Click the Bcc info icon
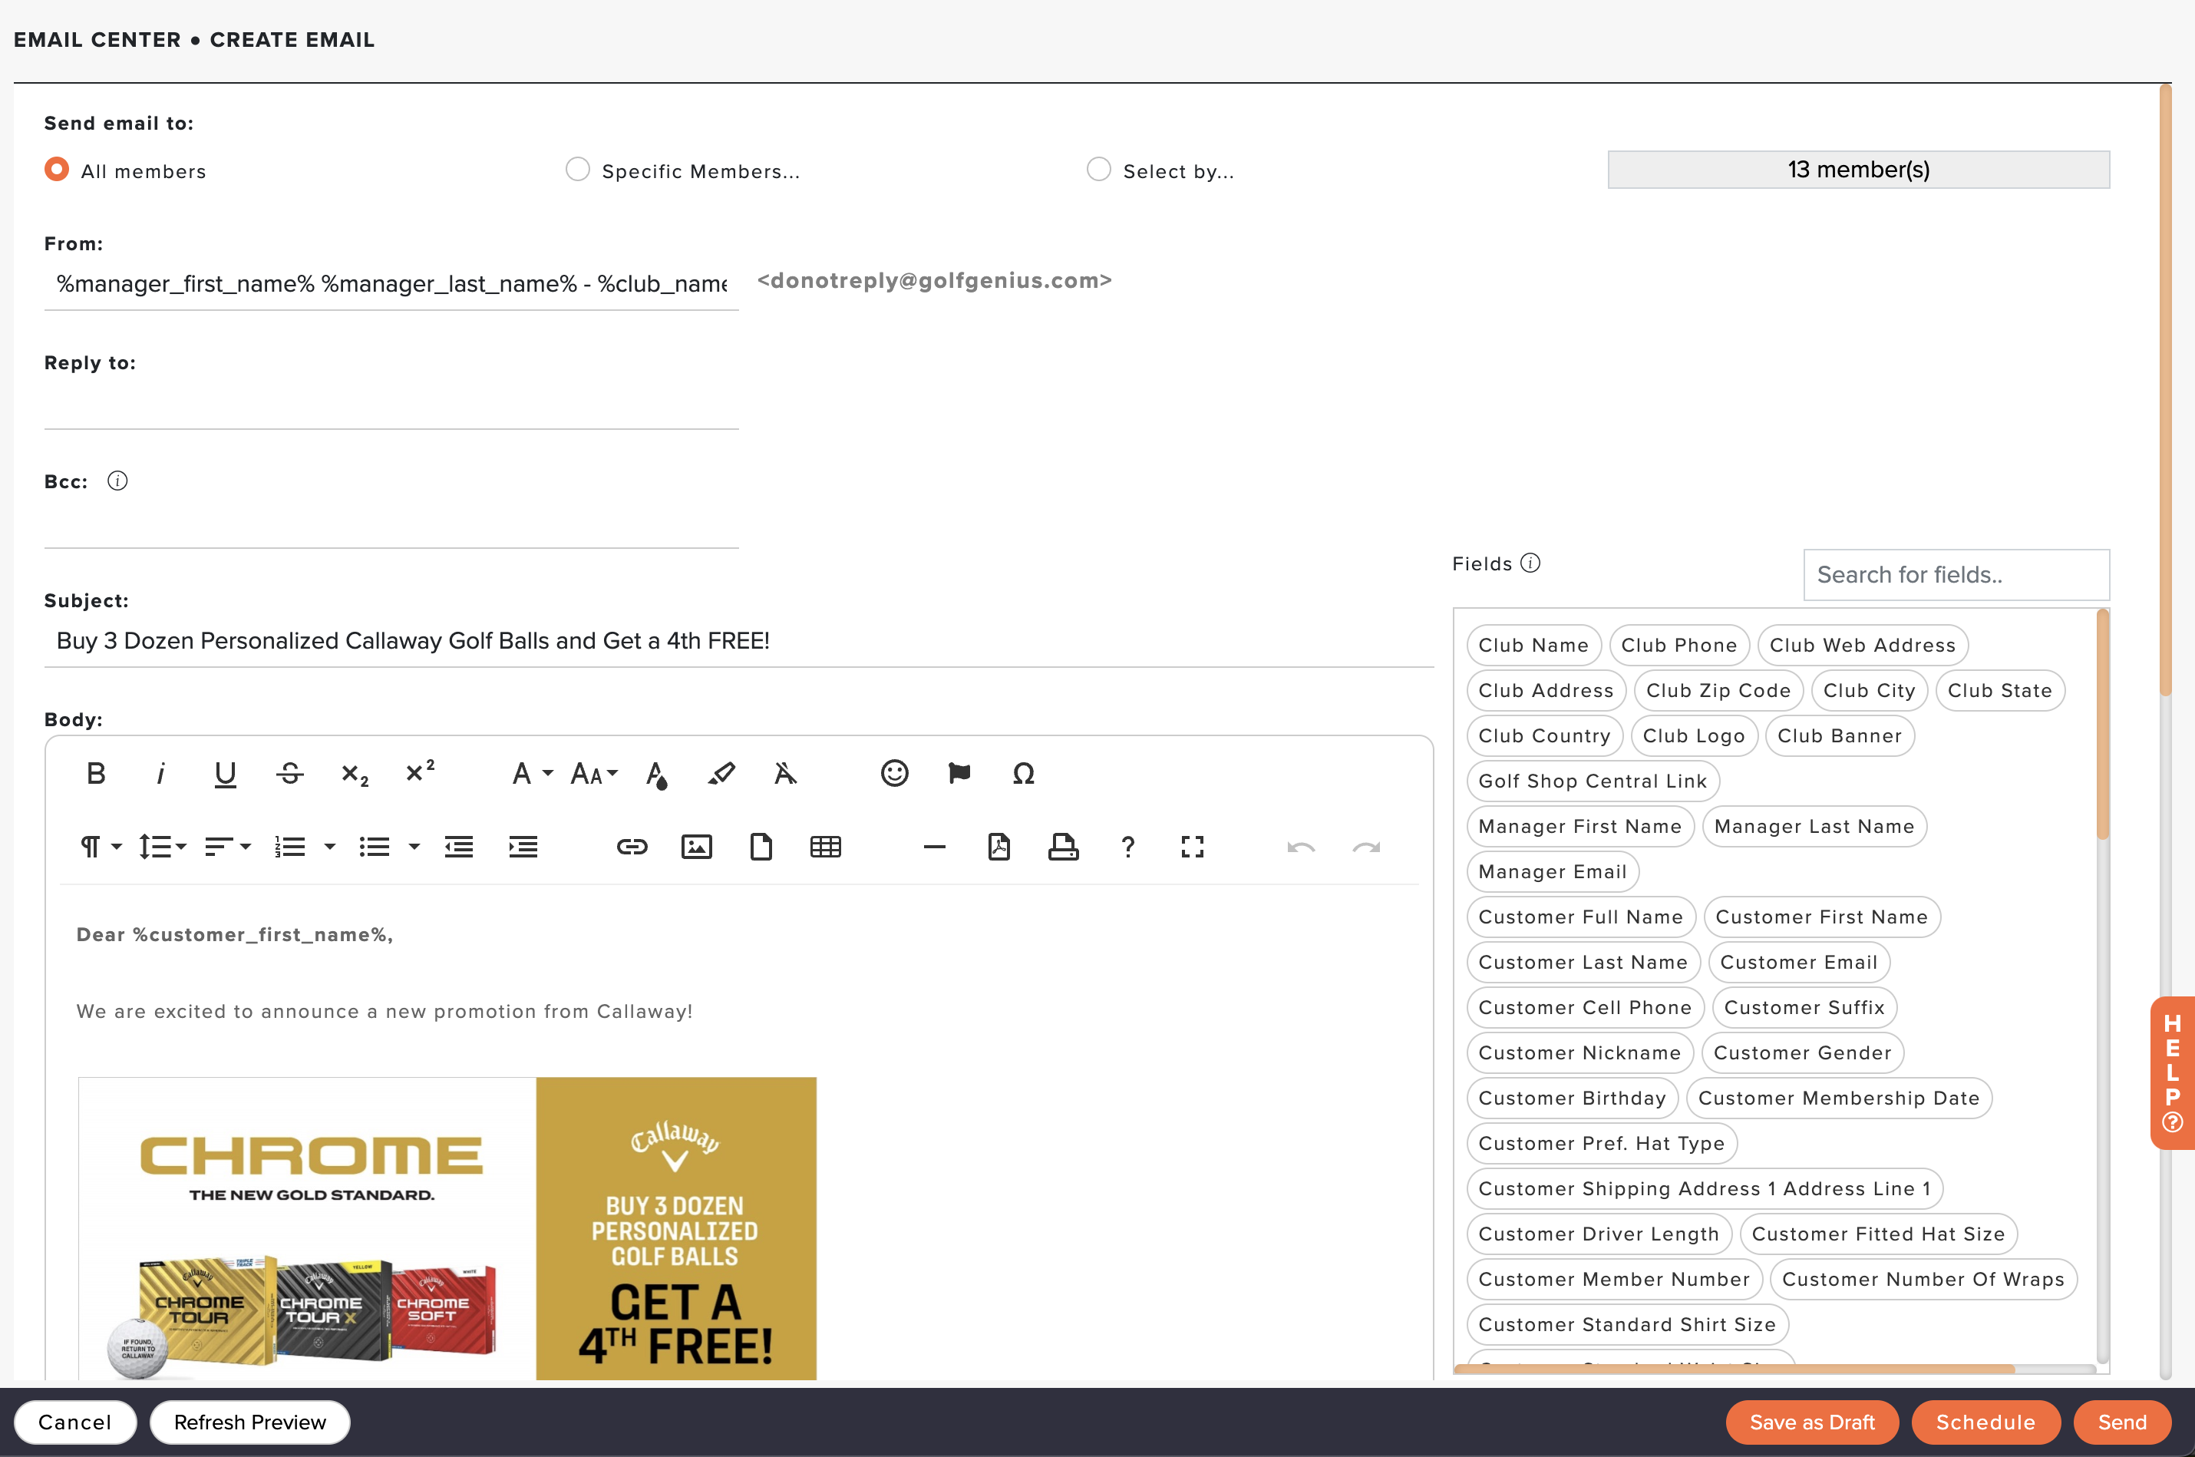This screenshot has width=2195, height=1457. [117, 481]
